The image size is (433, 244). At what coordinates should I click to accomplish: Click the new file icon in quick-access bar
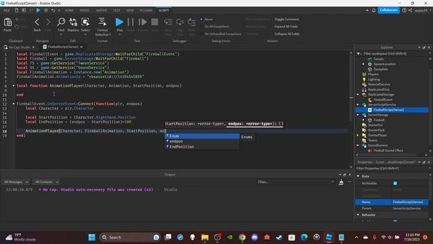click(x=16, y=10)
